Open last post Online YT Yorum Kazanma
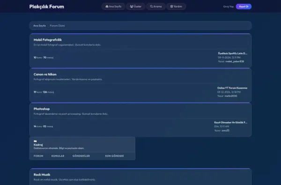This screenshot has width=281, height=185. pos(232,88)
